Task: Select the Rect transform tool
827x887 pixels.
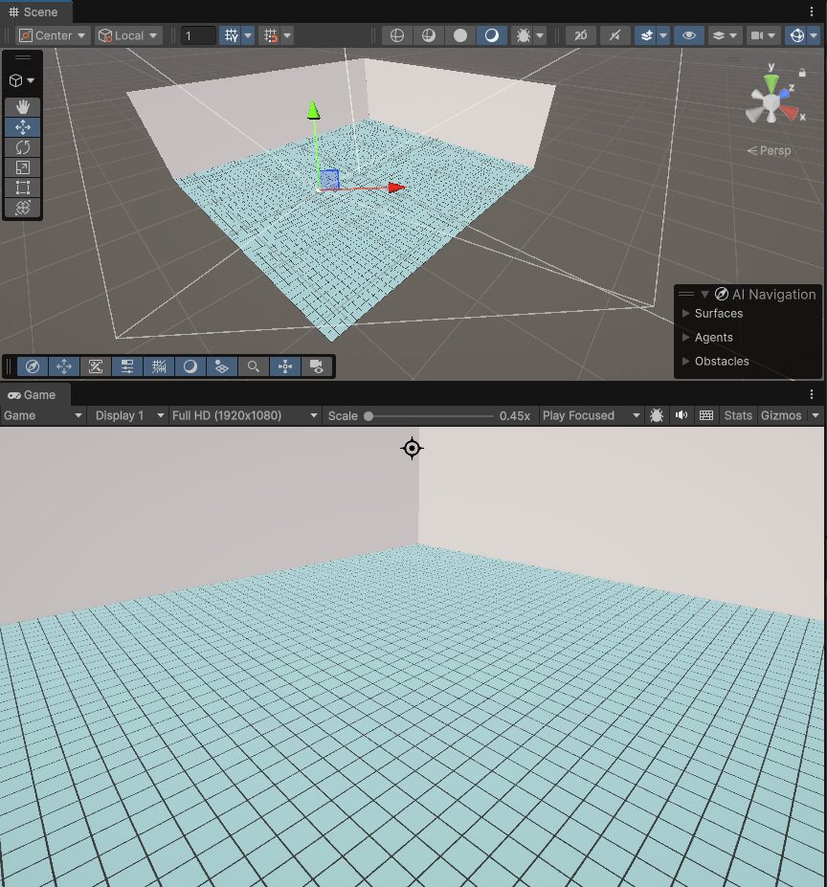Action: pos(23,188)
